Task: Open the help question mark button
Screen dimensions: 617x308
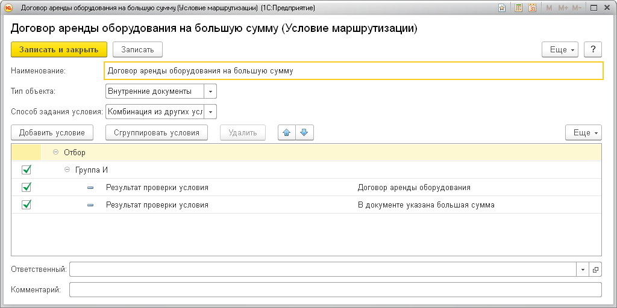Action: click(593, 49)
